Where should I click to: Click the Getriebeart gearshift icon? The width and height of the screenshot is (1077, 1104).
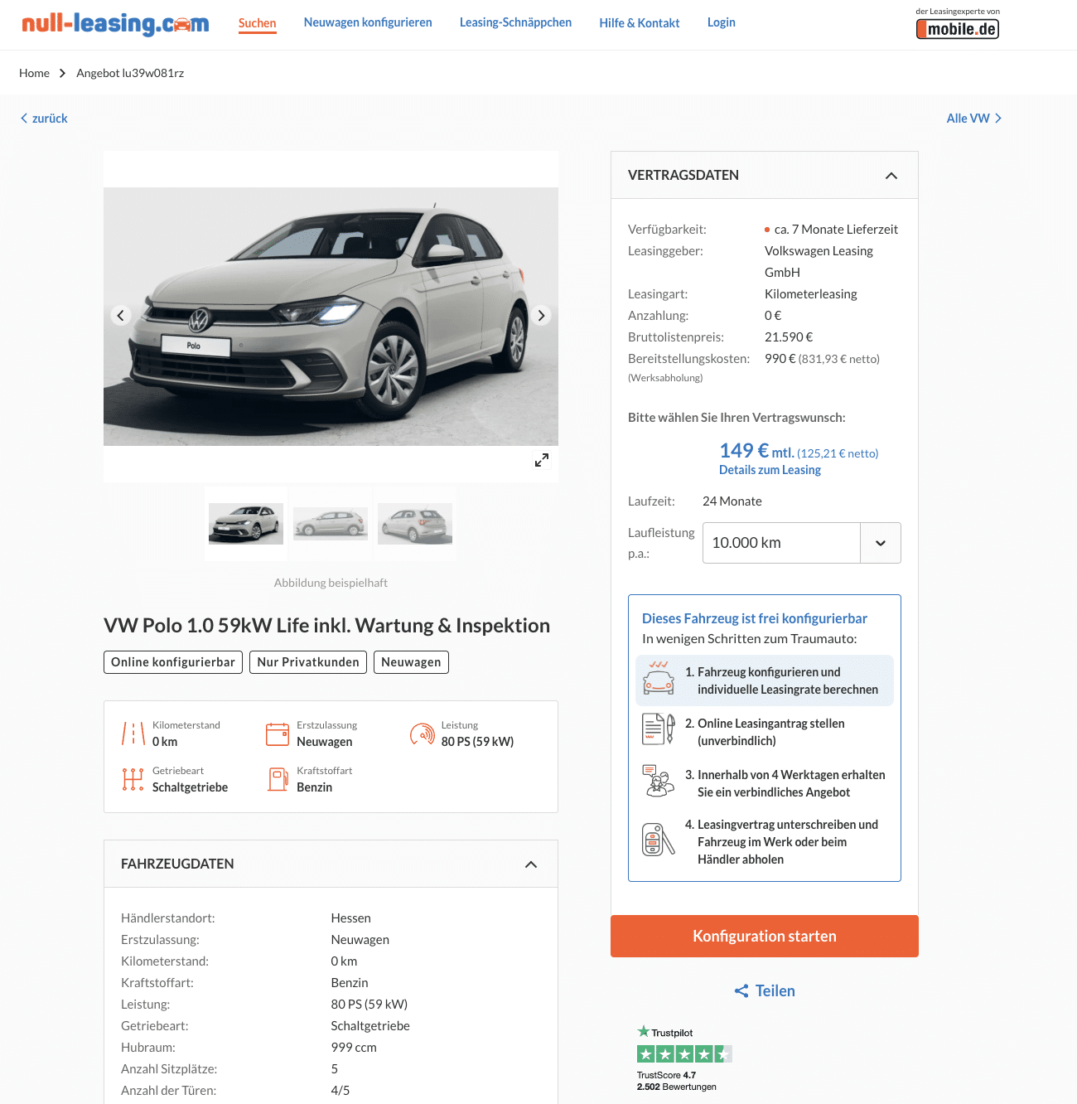(x=133, y=779)
